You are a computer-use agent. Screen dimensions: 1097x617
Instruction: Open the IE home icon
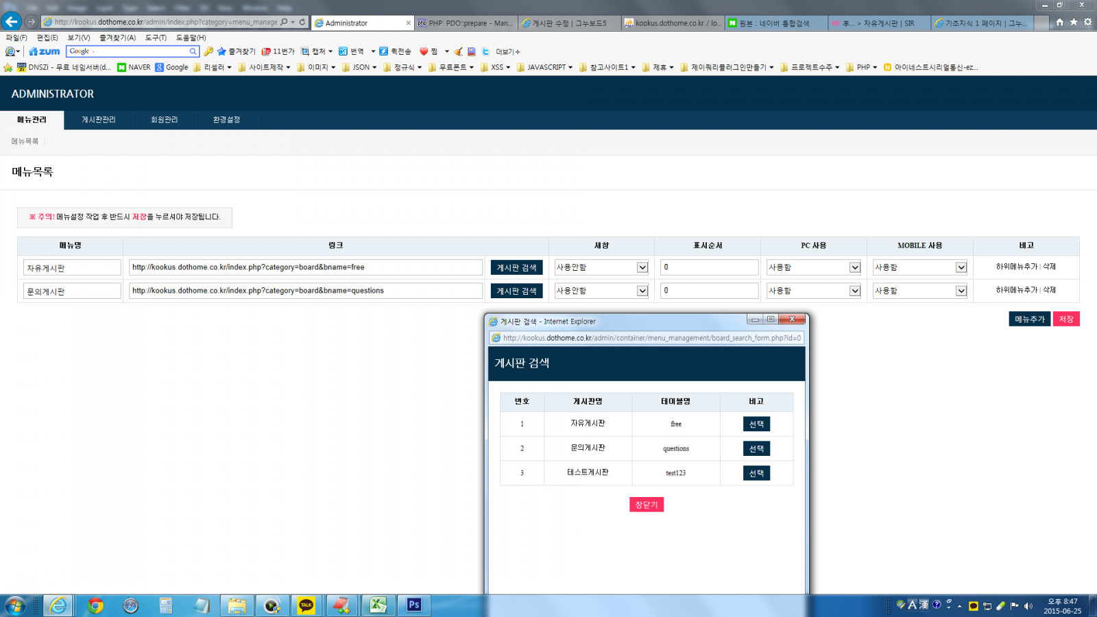1060,22
